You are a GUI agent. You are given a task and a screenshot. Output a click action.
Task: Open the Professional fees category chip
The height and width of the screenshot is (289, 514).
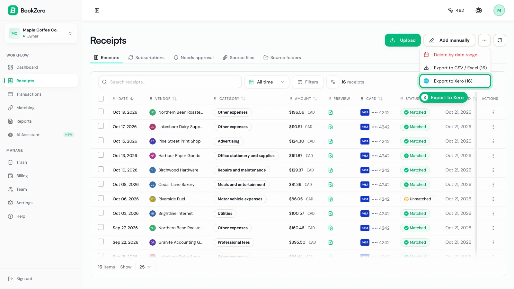(x=234, y=242)
